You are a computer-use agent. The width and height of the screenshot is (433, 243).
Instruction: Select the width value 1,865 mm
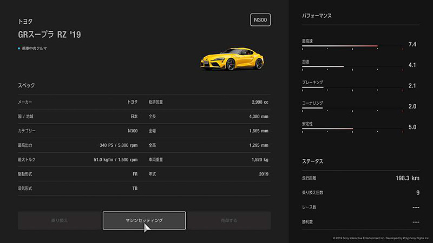259,131
